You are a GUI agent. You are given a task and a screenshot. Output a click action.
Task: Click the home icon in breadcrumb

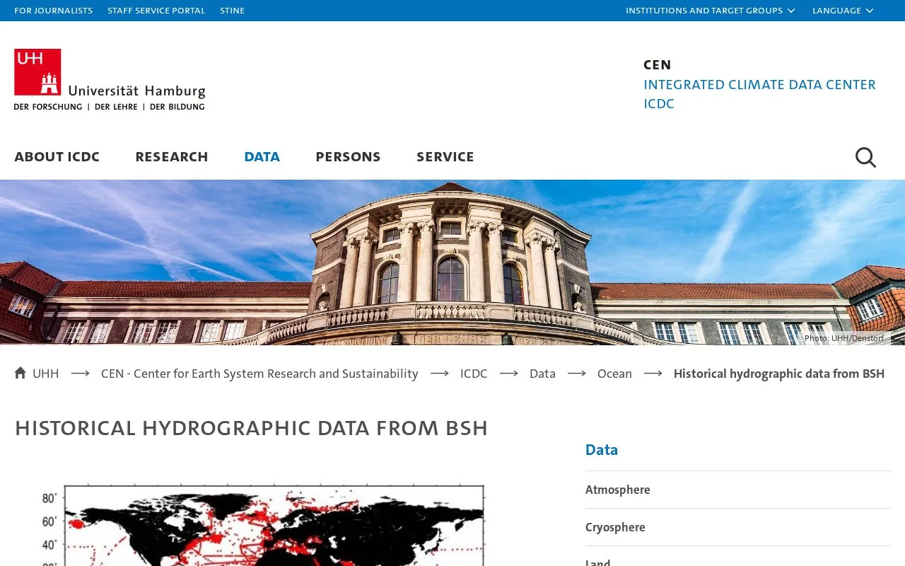(x=20, y=373)
